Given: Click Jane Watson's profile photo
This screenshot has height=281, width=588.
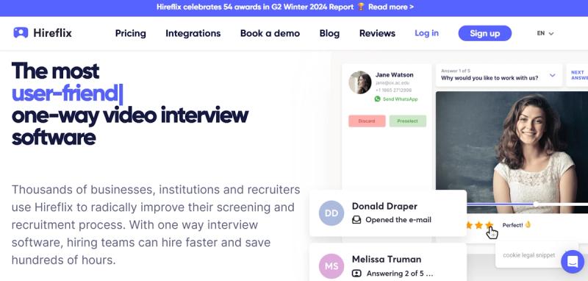Looking at the screenshot, I should [x=360, y=82].
